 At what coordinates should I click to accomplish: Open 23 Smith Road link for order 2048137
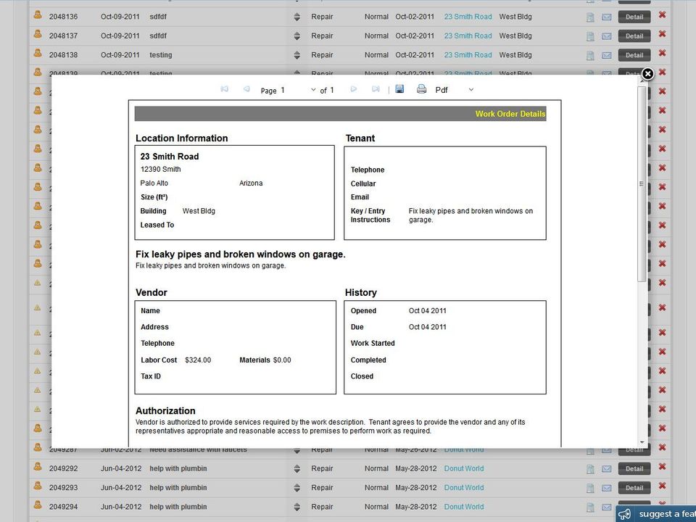[468, 36]
